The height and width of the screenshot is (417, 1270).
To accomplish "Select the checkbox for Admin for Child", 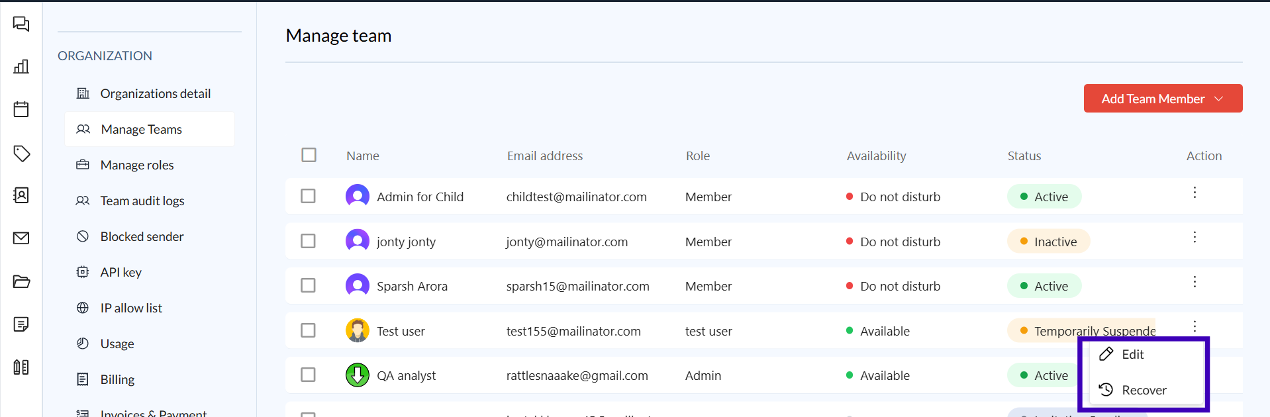I will point(308,196).
